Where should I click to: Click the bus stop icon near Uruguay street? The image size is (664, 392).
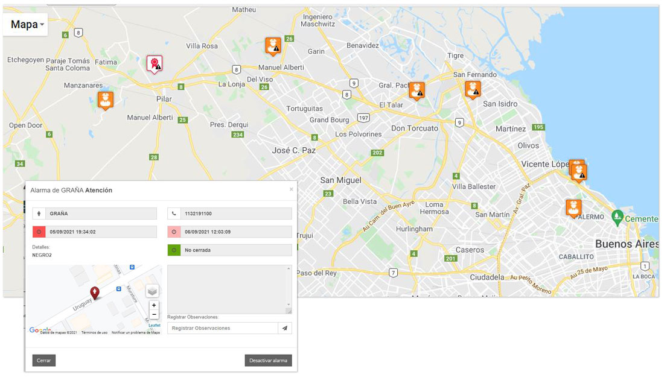(118, 289)
